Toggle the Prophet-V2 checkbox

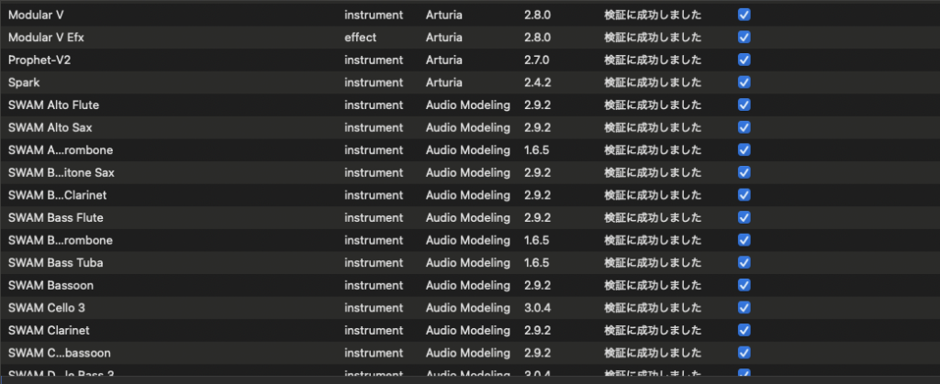click(744, 60)
